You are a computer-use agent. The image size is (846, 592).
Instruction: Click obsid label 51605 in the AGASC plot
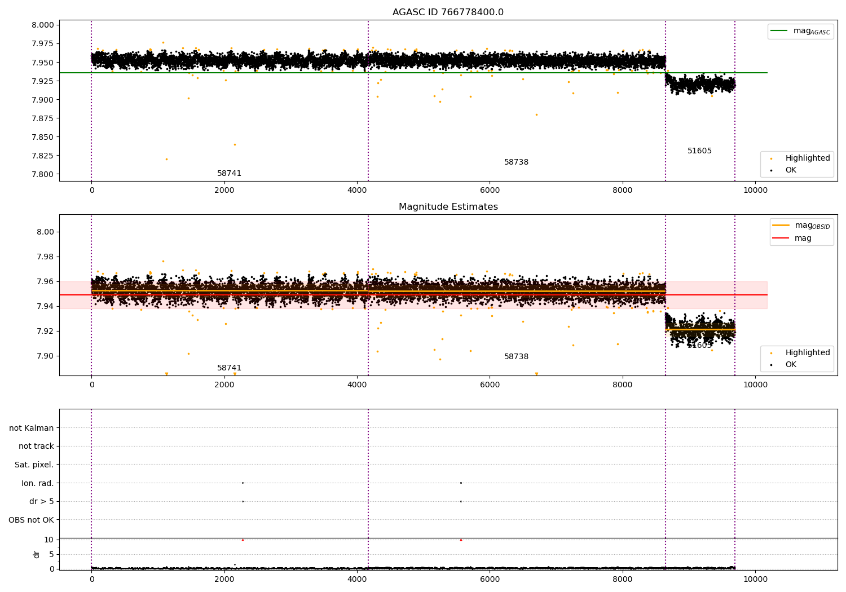699,151
